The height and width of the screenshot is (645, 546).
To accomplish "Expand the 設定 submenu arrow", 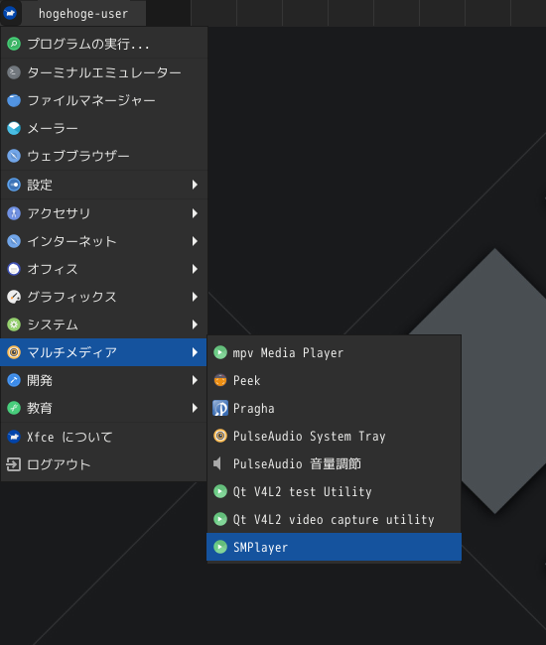I will tap(195, 185).
